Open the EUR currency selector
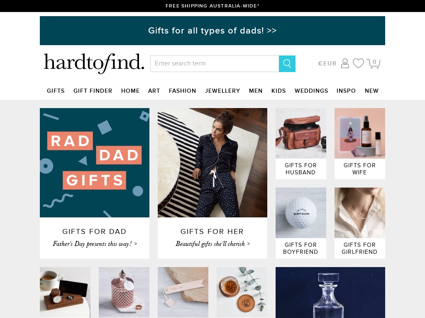 pyautogui.click(x=327, y=63)
